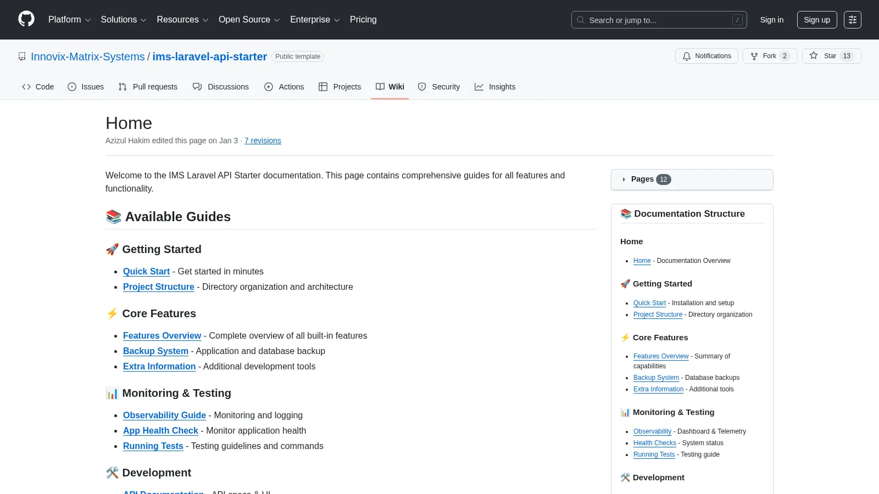Image resolution: width=879 pixels, height=494 pixels.
Task: Open Extra Information in main content
Action: point(159,366)
